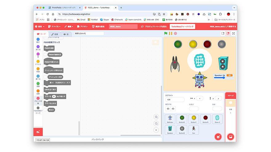Click the プロジェクトページを見る button
This screenshot has width=271, height=152.
tap(154, 26)
